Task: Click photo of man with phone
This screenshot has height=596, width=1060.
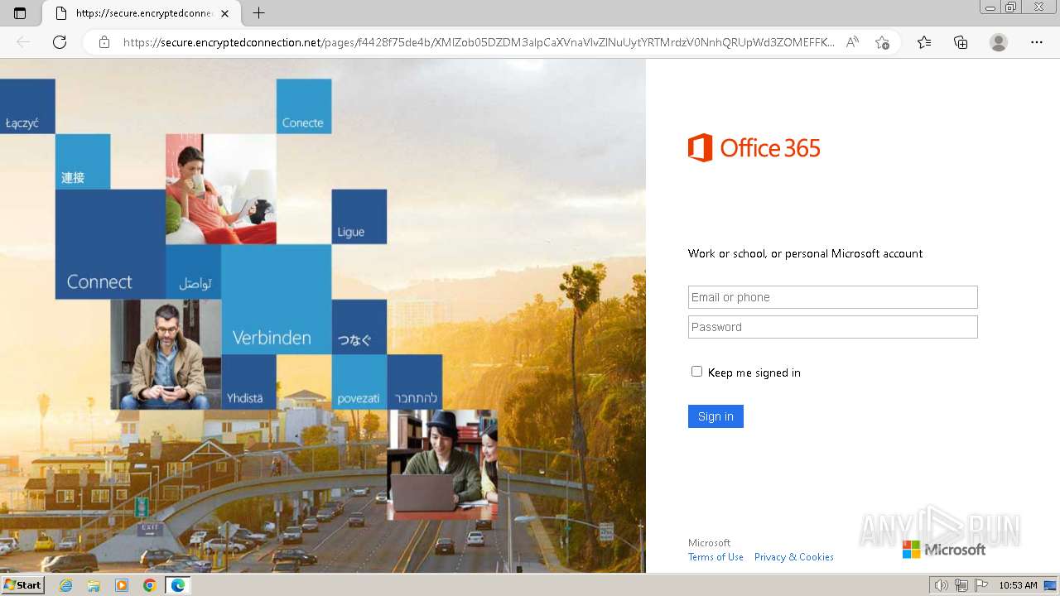Action: (x=166, y=354)
